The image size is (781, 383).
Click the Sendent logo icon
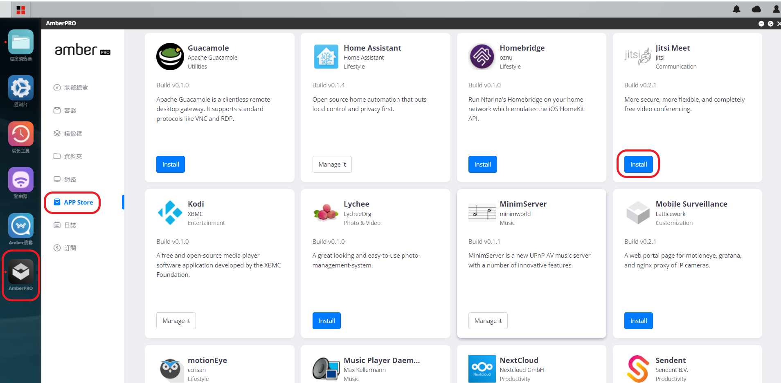638,369
